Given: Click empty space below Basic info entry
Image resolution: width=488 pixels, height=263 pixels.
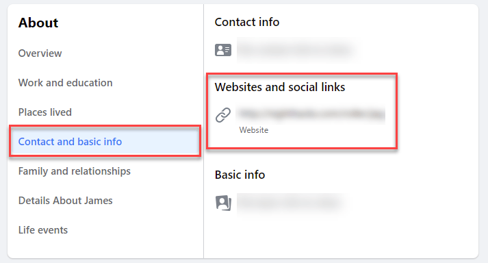Looking at the screenshot, I should 341,236.
